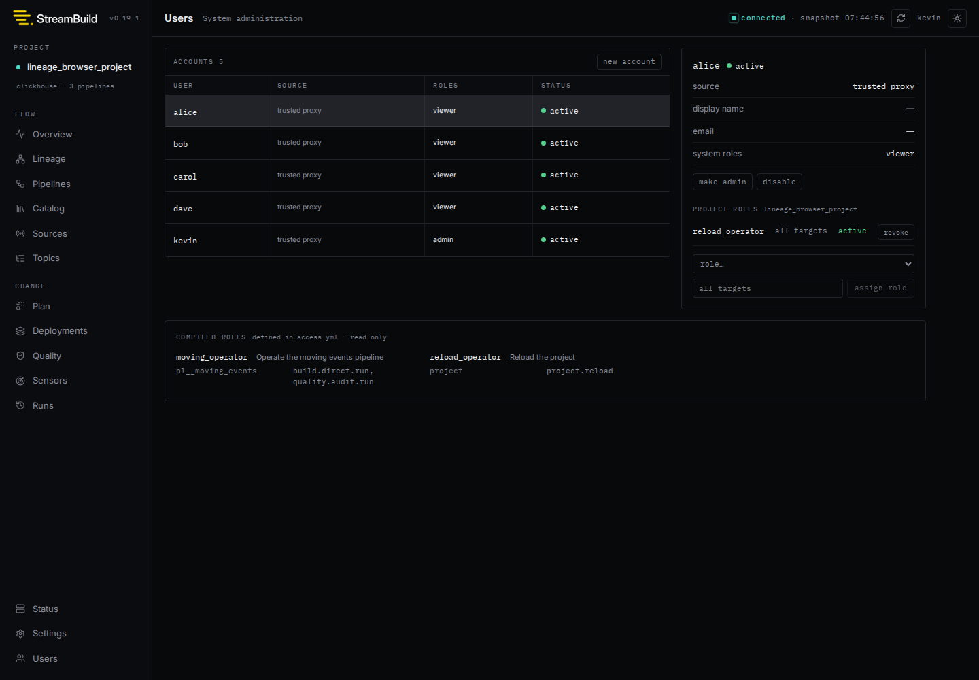The image size is (979, 680).
Task: Click the all targets input field
Action: coord(768,288)
